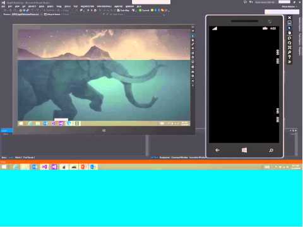Open emulator help question mark icon

click(x=290, y=57)
